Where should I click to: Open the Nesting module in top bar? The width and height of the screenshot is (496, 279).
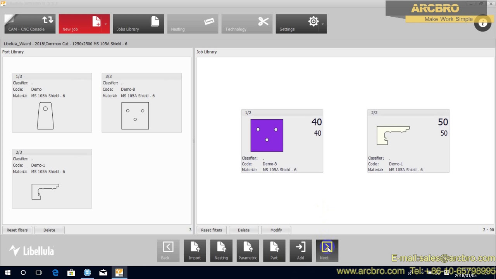[x=193, y=24]
